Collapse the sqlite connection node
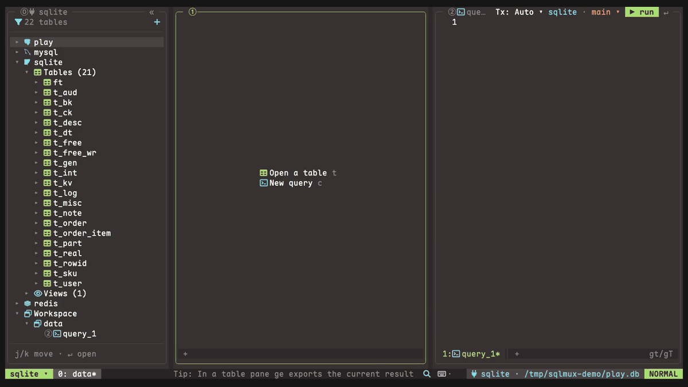The image size is (688, 387). tap(17, 62)
